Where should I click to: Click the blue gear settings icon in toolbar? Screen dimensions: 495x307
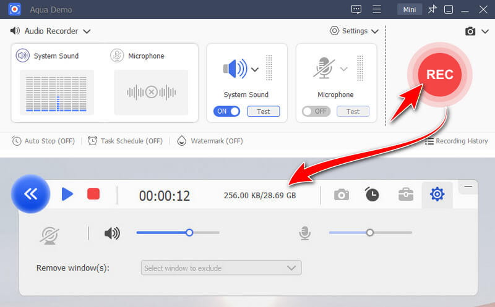437,194
